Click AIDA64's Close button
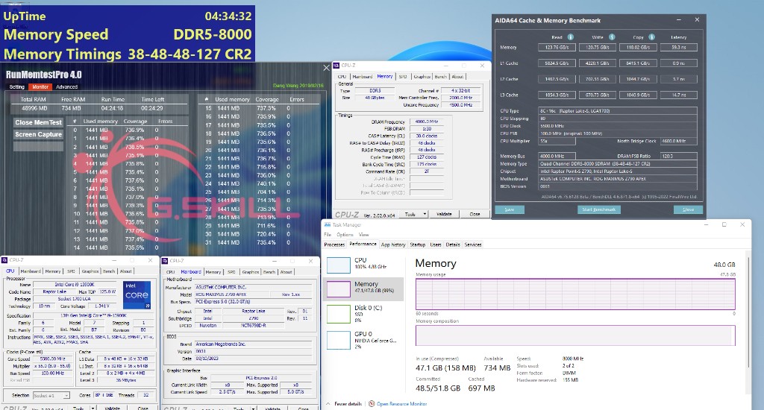764x410 pixels. point(689,209)
